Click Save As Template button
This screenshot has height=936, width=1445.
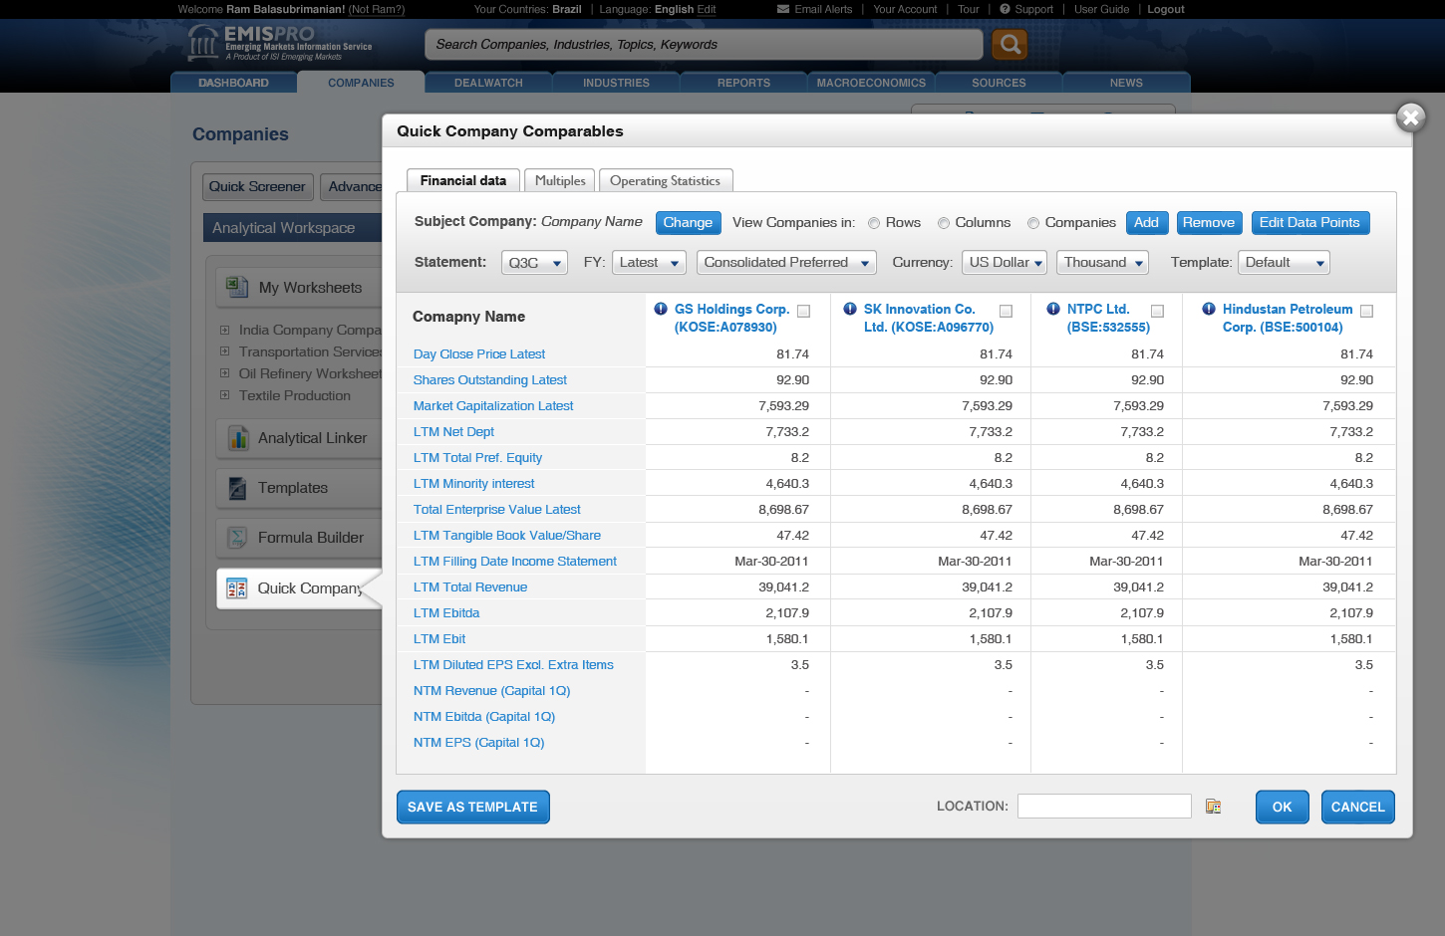472,807
